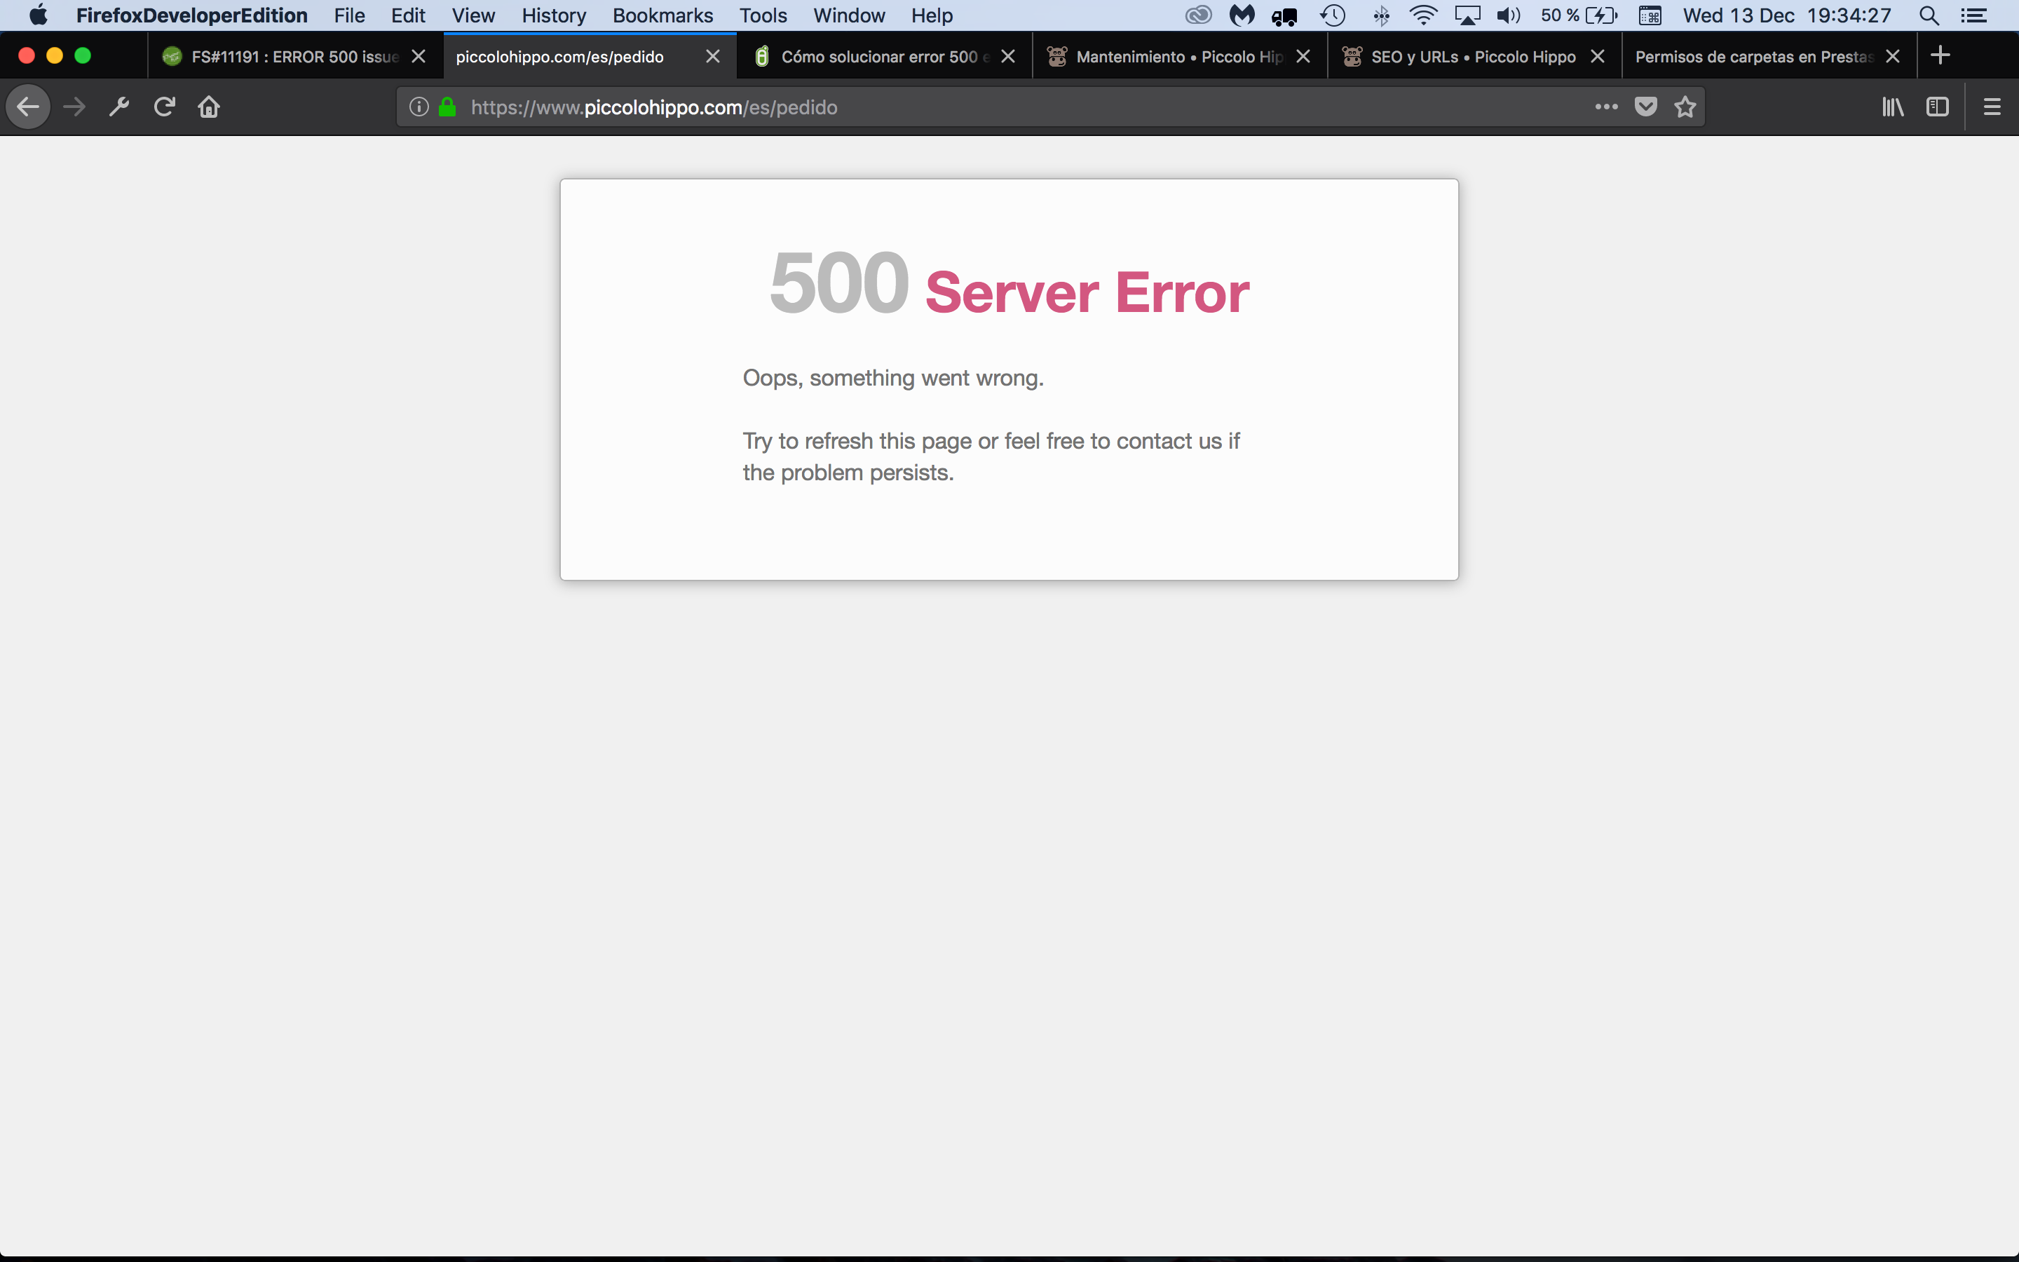Open the Firefox hamburger menu
The width and height of the screenshot is (2019, 1262).
point(1992,107)
